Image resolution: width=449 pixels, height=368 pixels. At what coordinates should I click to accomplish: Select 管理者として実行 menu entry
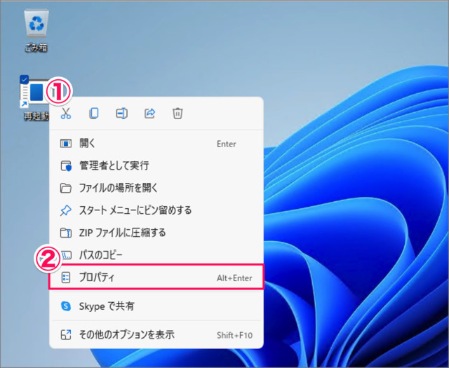tap(114, 166)
